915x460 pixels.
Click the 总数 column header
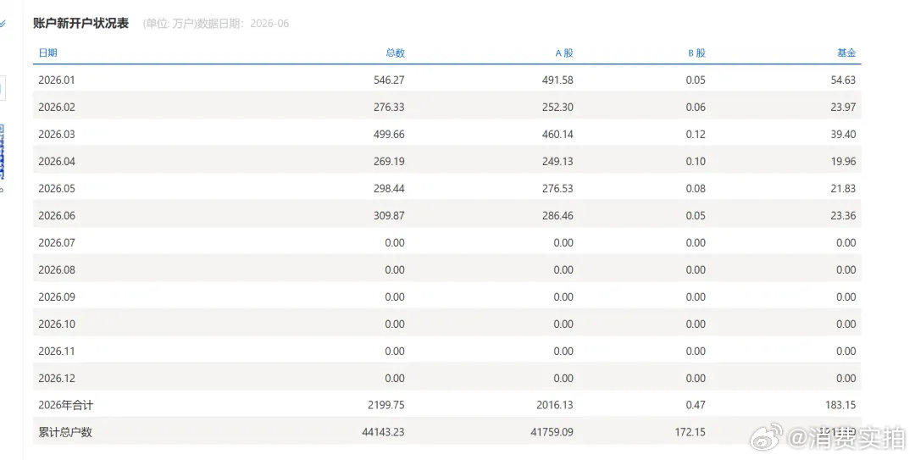pos(395,53)
